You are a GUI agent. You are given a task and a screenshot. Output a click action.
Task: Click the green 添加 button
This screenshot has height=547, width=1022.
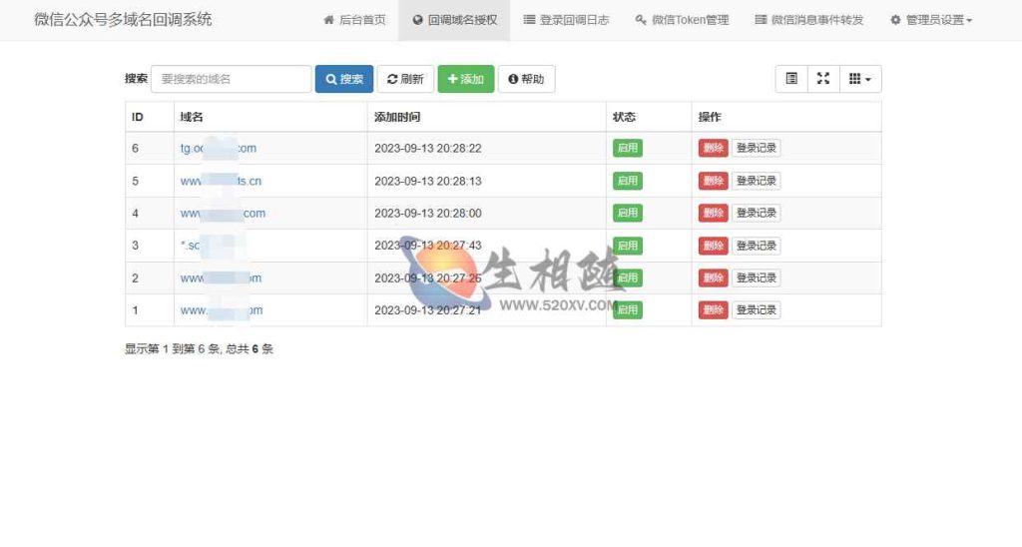(466, 79)
